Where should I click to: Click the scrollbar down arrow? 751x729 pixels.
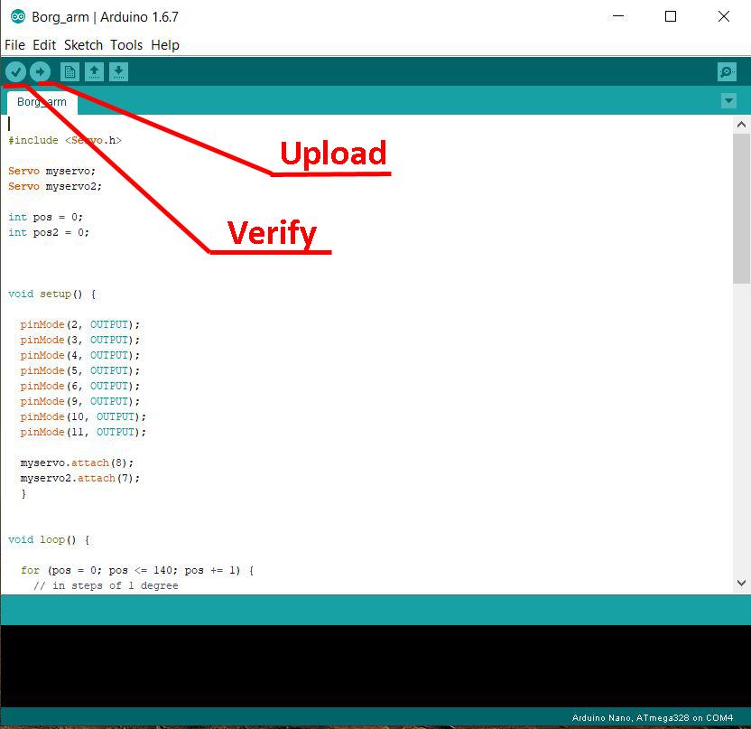[741, 583]
